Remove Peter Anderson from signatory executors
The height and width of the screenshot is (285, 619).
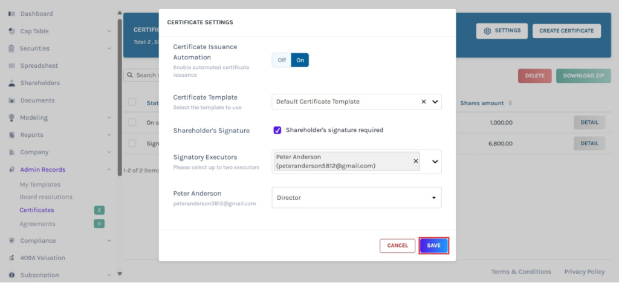pyautogui.click(x=415, y=162)
